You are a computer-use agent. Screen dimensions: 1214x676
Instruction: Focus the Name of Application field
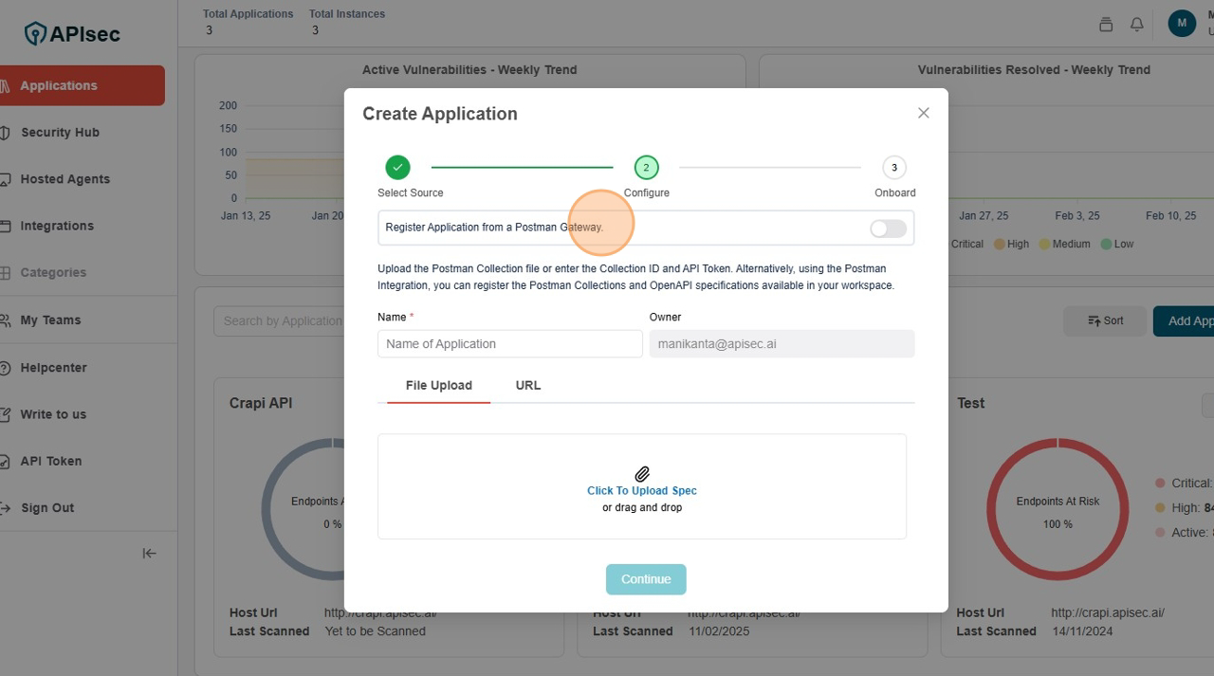pyautogui.click(x=510, y=344)
